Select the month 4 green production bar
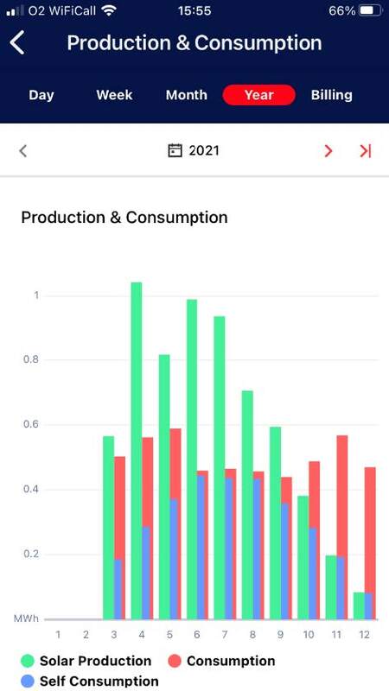 [137, 450]
